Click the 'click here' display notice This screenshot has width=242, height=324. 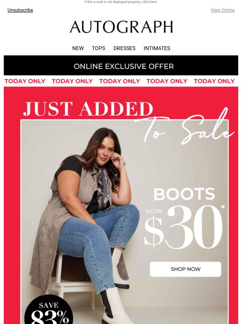(149, 2)
